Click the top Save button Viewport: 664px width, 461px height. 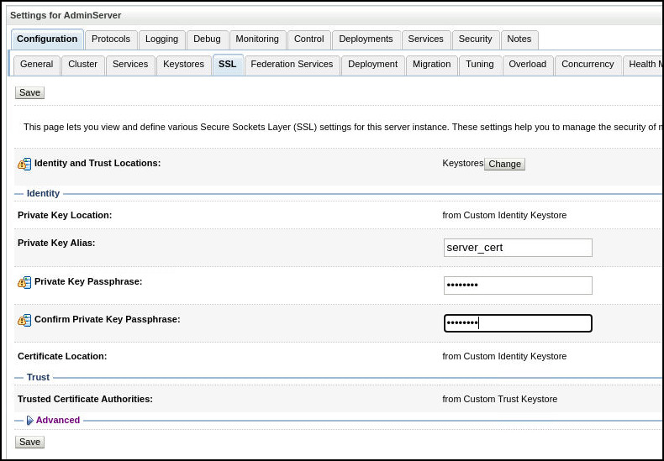click(29, 92)
